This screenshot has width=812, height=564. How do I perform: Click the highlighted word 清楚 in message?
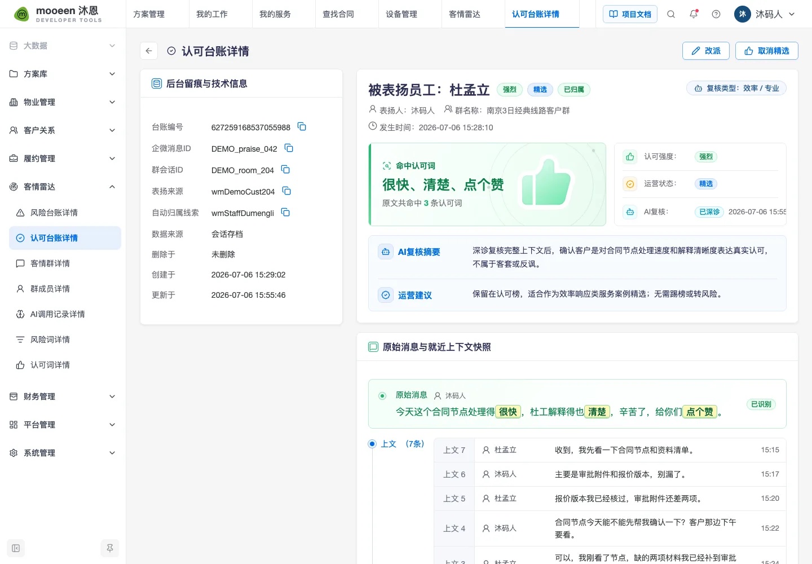coord(597,412)
